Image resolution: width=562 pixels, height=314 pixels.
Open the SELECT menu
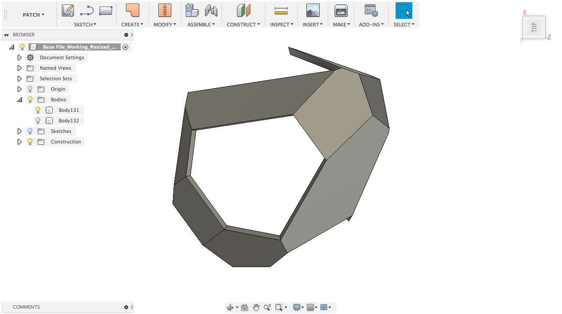[x=404, y=25]
